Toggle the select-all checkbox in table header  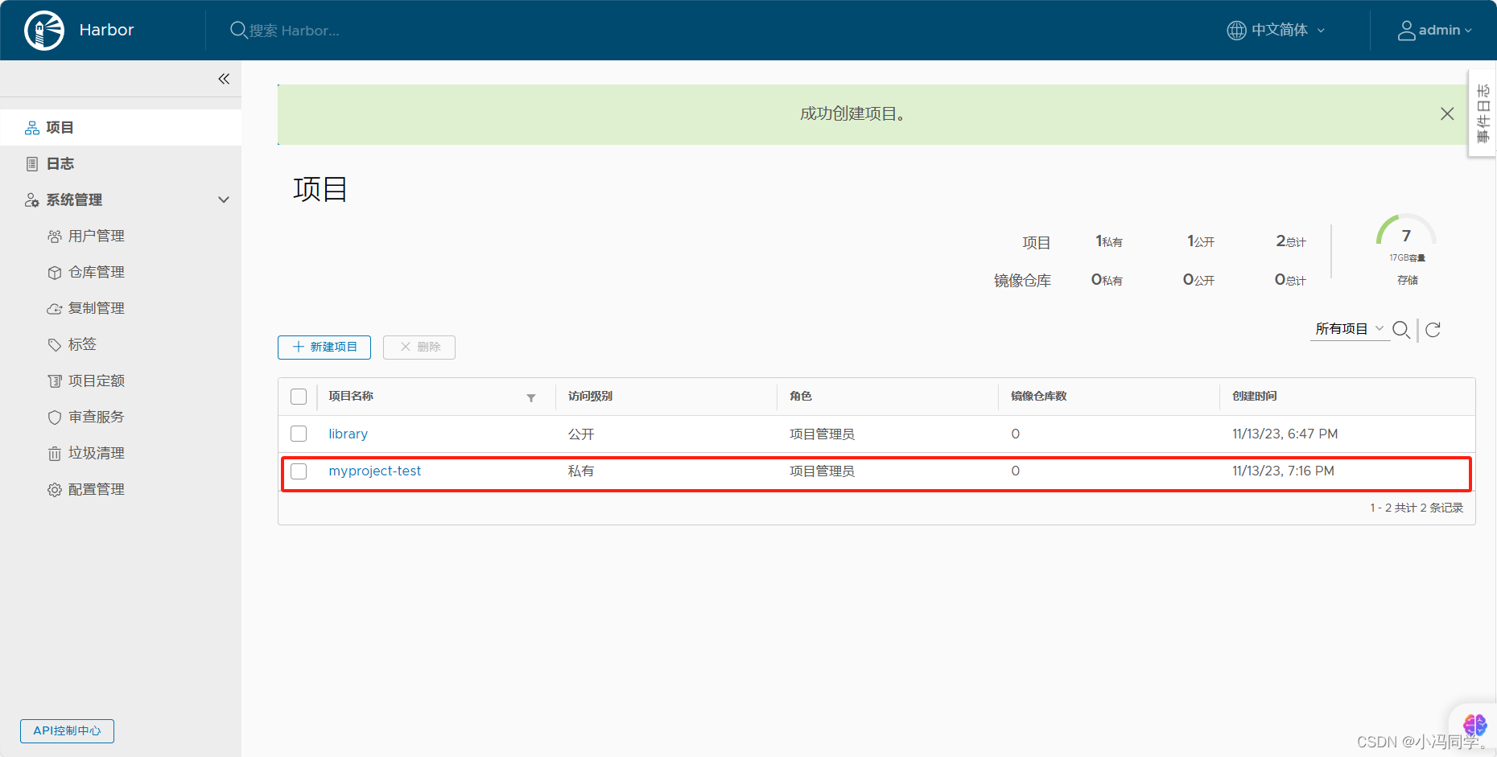tap(299, 397)
